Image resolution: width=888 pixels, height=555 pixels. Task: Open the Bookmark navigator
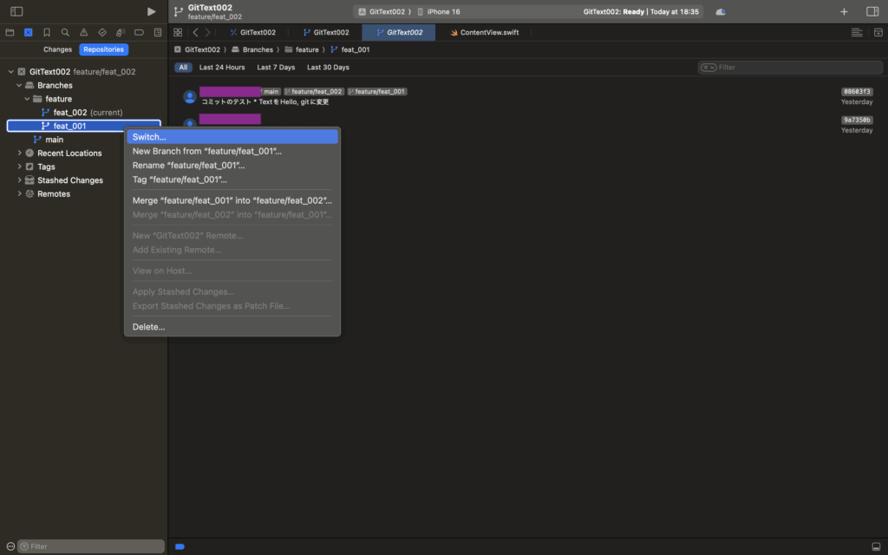(47, 32)
